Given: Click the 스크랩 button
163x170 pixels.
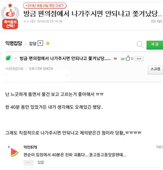Looking at the screenshot, I should pos(155,70).
